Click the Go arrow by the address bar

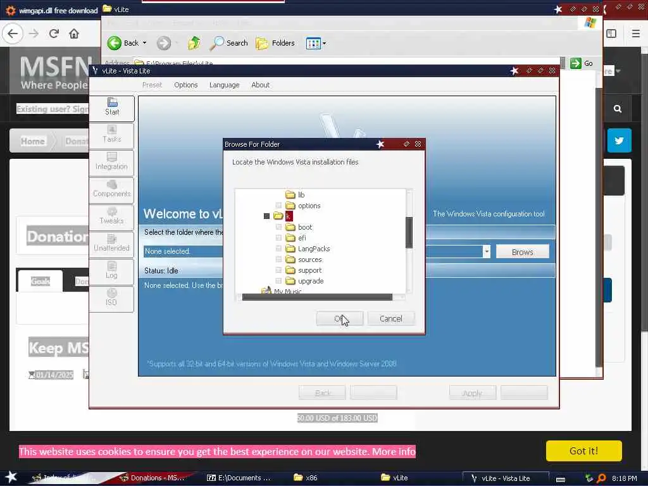click(576, 63)
